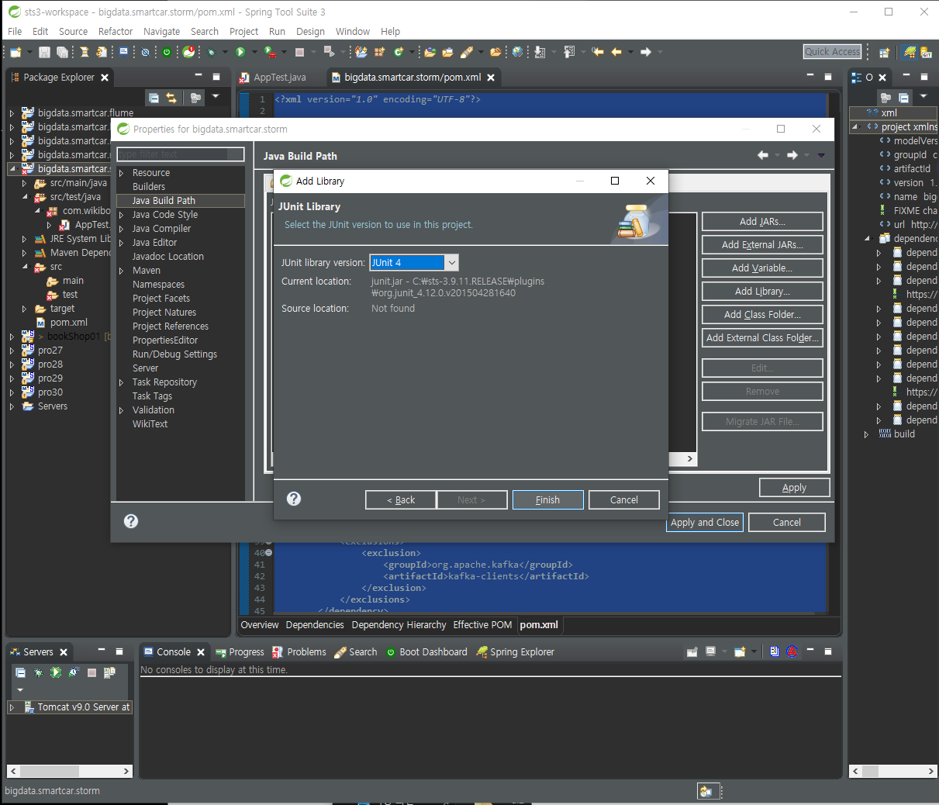
Task: Expand the Maven node in Properties tree
Action: point(122,271)
